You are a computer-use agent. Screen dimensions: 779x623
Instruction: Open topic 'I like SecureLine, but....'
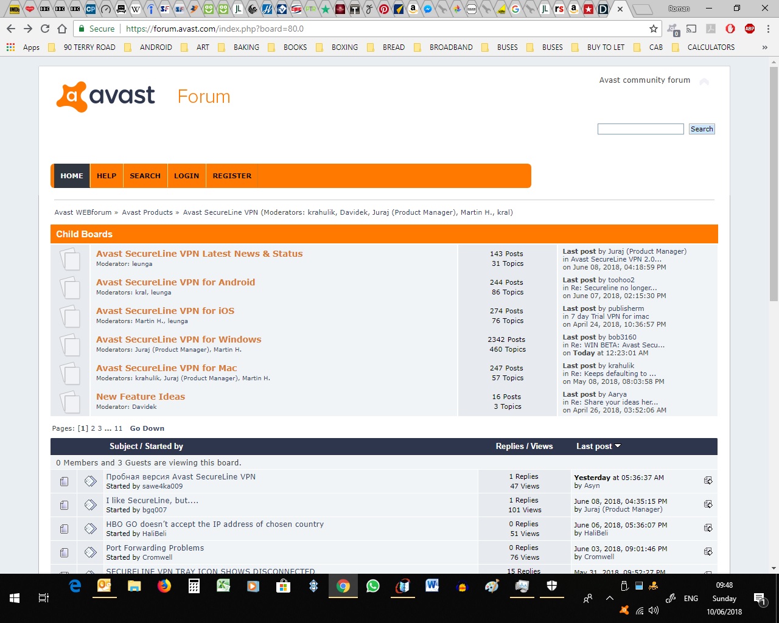(152, 500)
